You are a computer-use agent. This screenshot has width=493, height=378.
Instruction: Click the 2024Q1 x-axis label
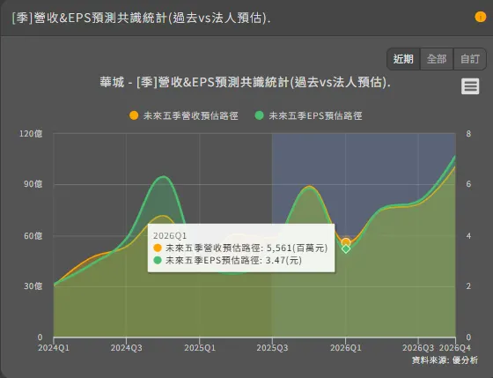pos(54,348)
